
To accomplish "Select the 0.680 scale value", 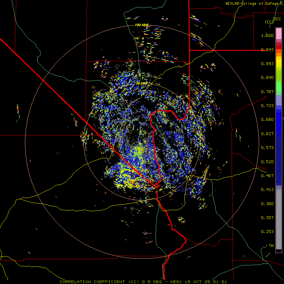I will 267,120.
